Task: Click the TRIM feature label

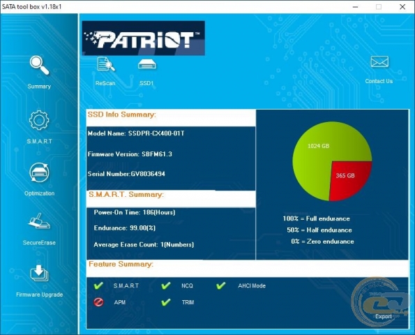Action: (x=188, y=302)
